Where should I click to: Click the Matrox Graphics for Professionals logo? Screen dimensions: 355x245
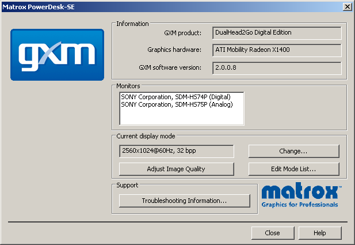[x=300, y=195]
